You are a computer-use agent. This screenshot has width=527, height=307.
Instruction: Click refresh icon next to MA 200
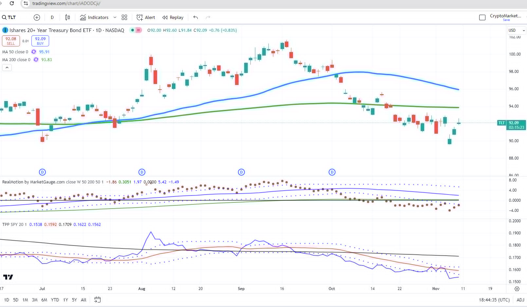[36, 60]
